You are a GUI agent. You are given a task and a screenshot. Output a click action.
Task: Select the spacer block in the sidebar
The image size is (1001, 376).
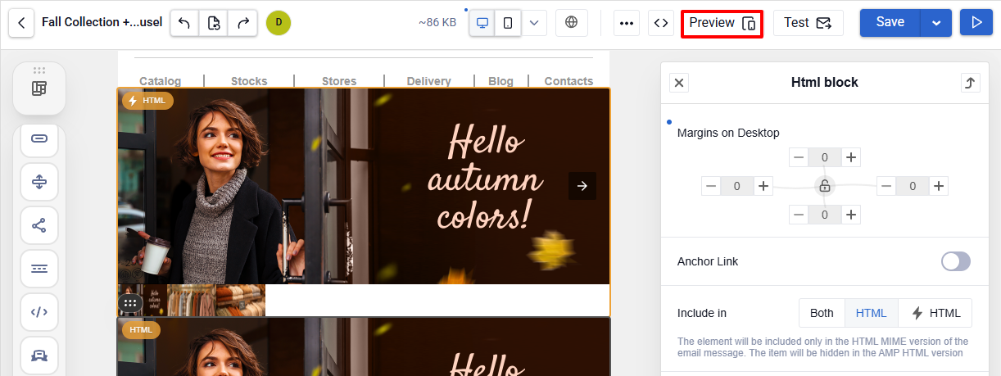pos(39,182)
